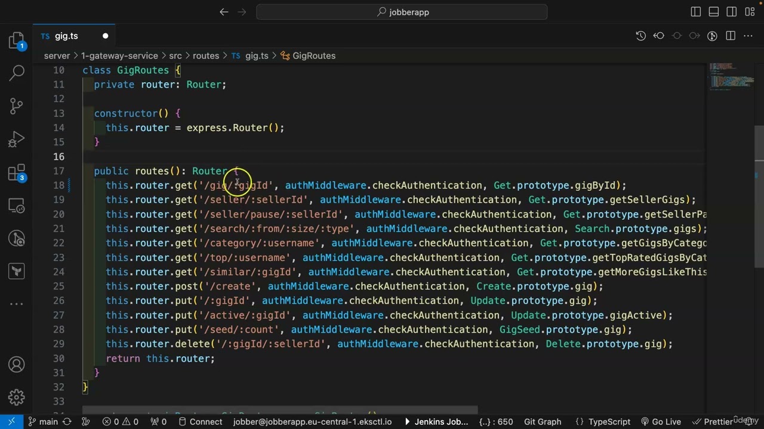Click GigSeed on line 28

click(519, 329)
